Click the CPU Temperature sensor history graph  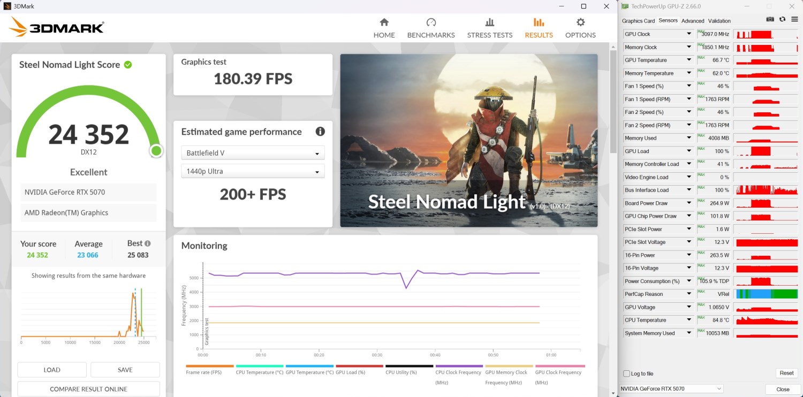click(x=767, y=320)
